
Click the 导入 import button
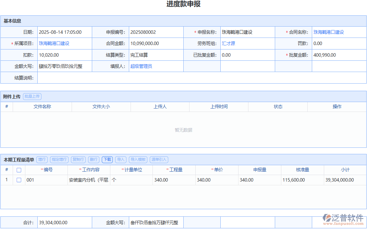click(120, 159)
